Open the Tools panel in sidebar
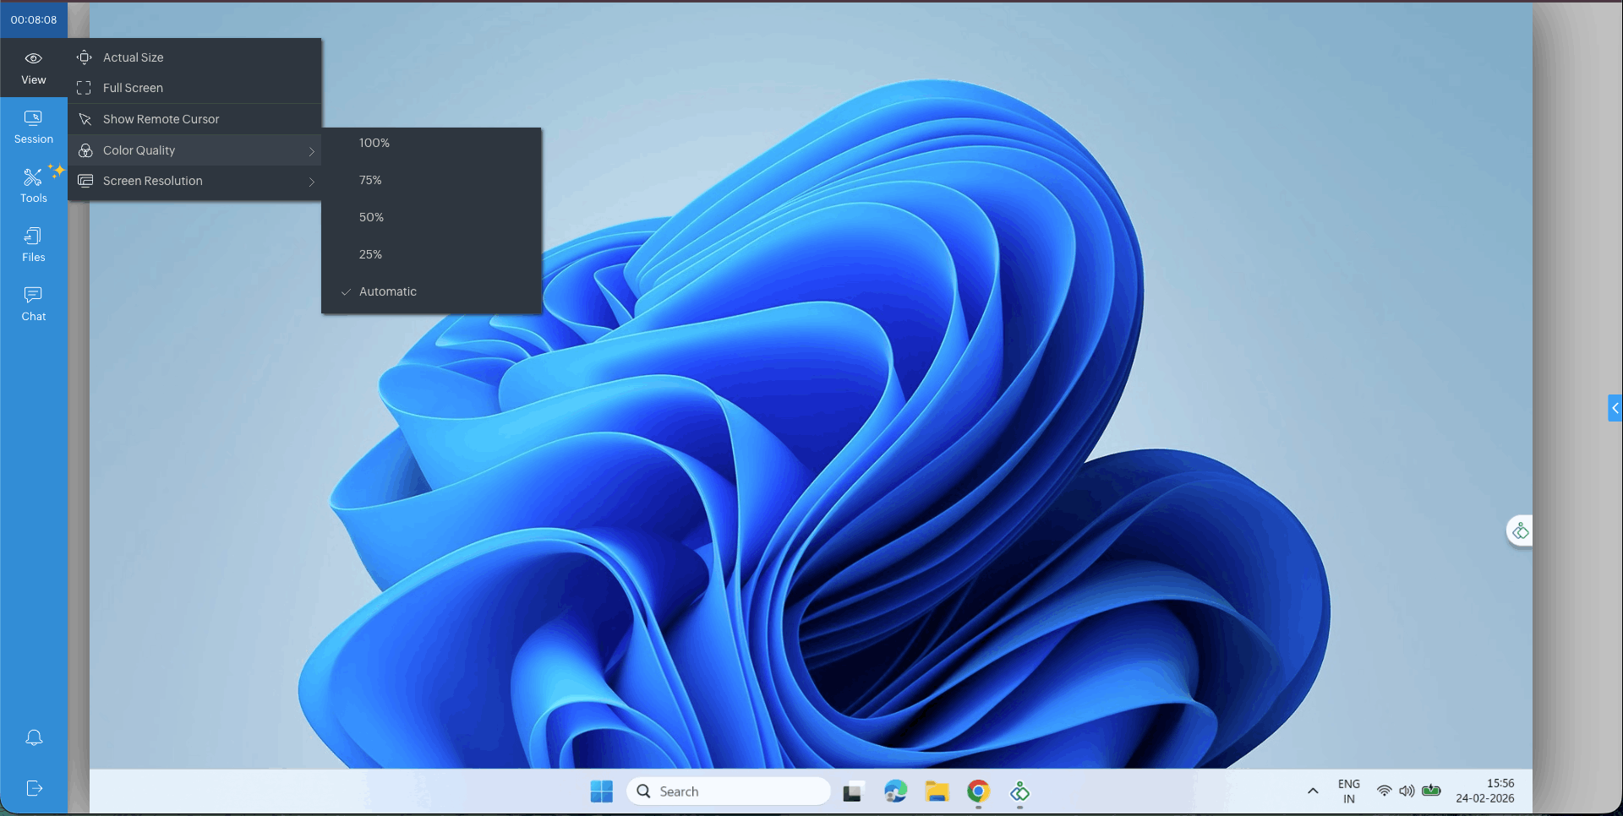Viewport: 1623px width, 816px height. coord(33,185)
